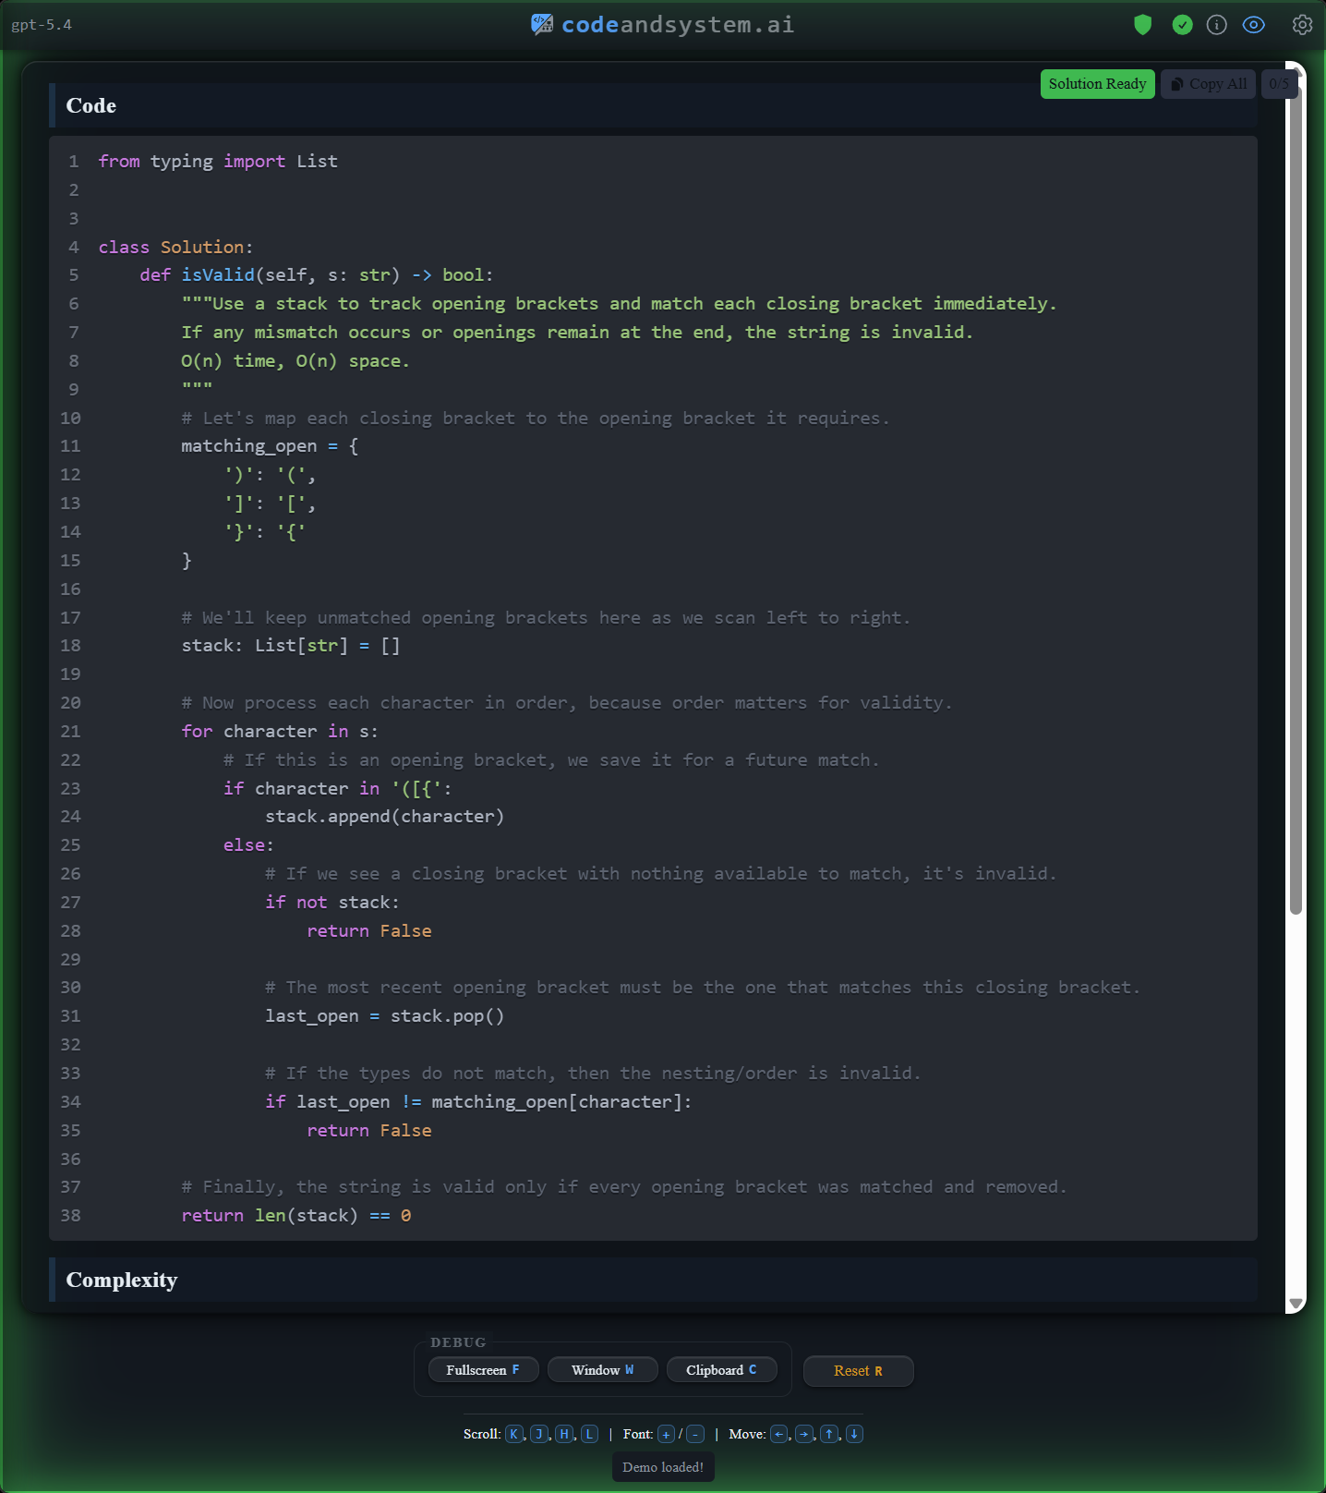The height and width of the screenshot is (1493, 1326).
Task: Click the 'last_open = stack.pop()' line
Action: (x=385, y=1016)
